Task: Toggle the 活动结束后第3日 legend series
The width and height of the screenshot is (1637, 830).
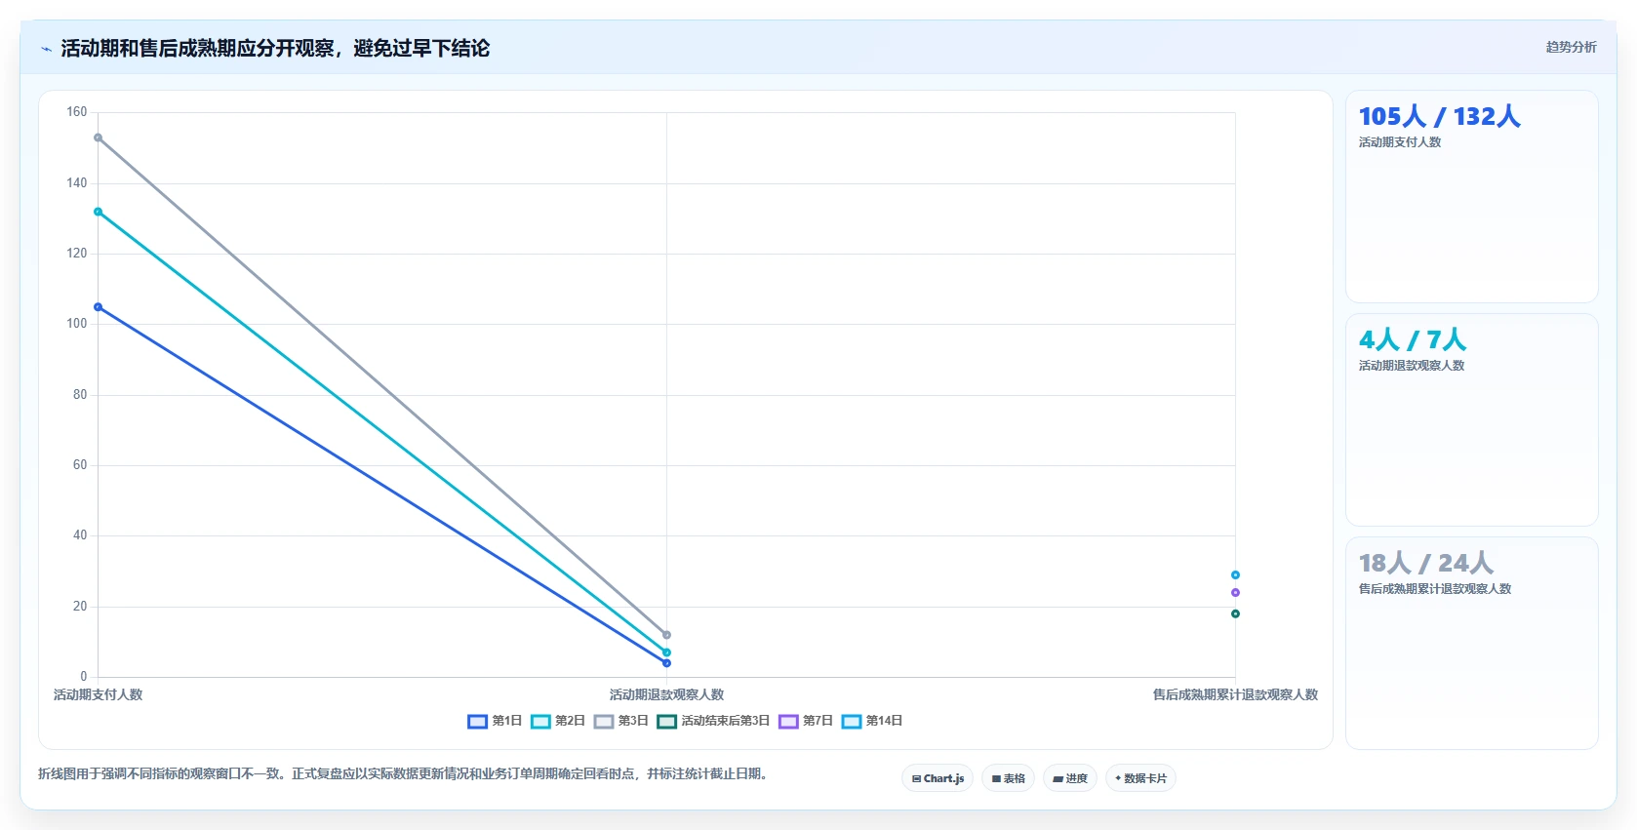Action: (x=713, y=722)
